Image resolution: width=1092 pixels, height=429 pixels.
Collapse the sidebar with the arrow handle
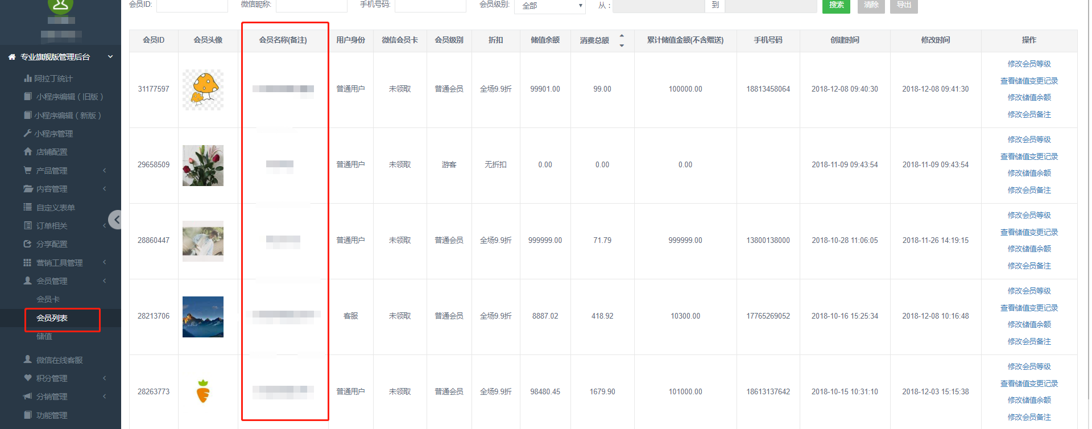(x=116, y=220)
